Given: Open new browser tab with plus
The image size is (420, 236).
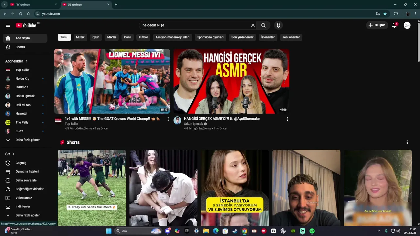Looking at the screenshot, I should coord(116,5).
